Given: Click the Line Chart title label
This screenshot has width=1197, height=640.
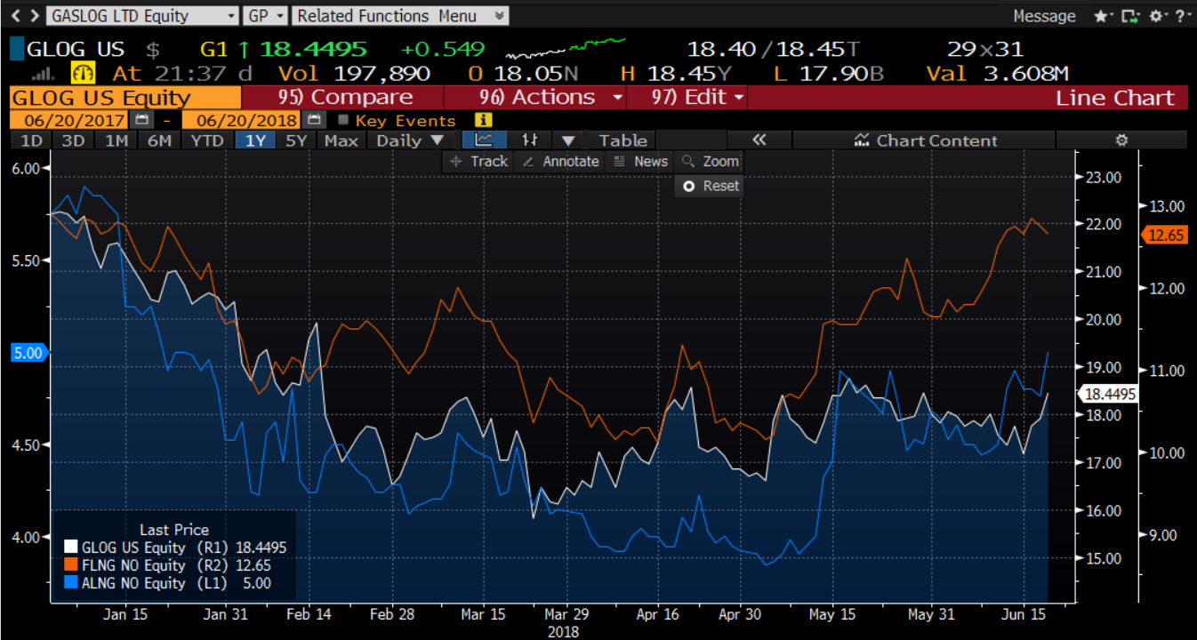Looking at the screenshot, I should click(1114, 98).
